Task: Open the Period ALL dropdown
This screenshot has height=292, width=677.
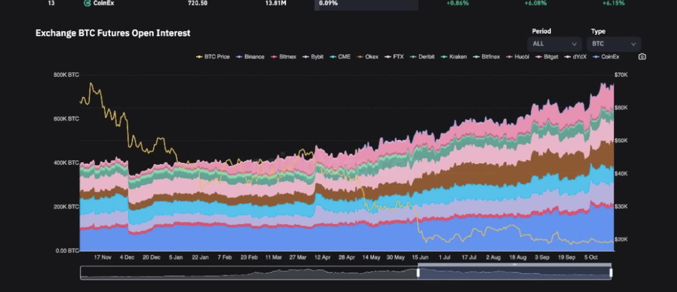Action: click(x=555, y=43)
